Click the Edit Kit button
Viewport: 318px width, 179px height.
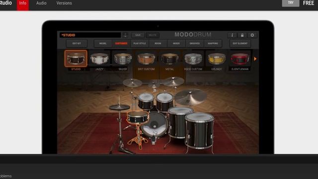tap(77, 43)
